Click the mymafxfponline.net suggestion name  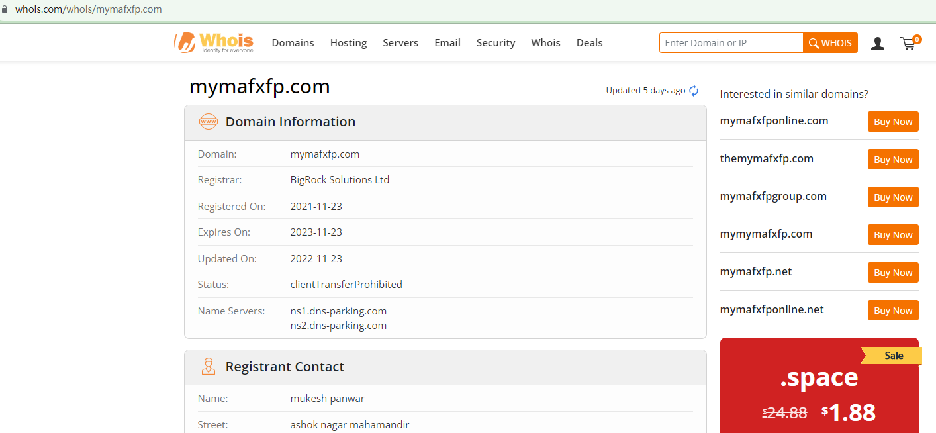[772, 310]
